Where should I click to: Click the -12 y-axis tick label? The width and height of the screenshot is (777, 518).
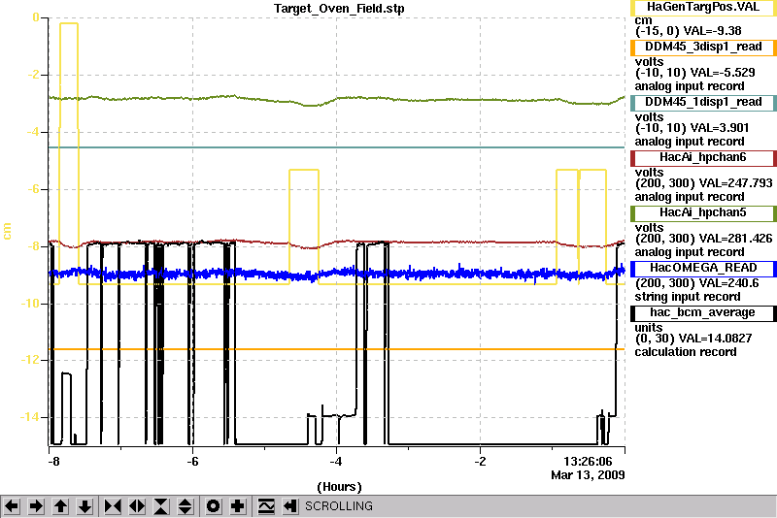(29, 360)
